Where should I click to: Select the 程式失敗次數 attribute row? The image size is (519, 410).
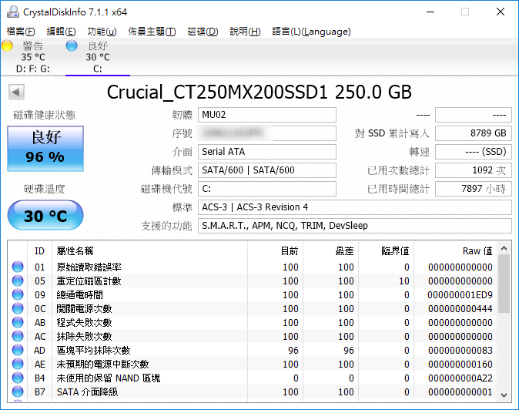(x=253, y=323)
